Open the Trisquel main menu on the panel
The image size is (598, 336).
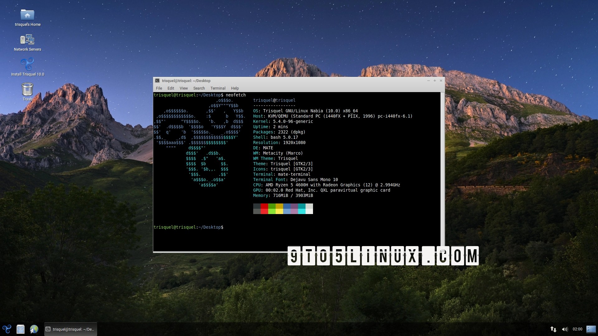(x=7, y=329)
